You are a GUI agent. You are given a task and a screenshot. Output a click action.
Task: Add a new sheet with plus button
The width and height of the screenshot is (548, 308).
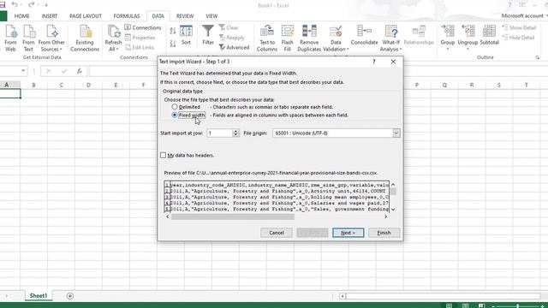click(x=70, y=296)
